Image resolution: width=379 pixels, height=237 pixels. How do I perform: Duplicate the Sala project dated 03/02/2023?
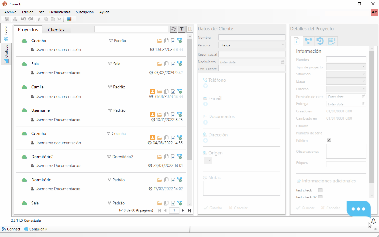point(167,64)
